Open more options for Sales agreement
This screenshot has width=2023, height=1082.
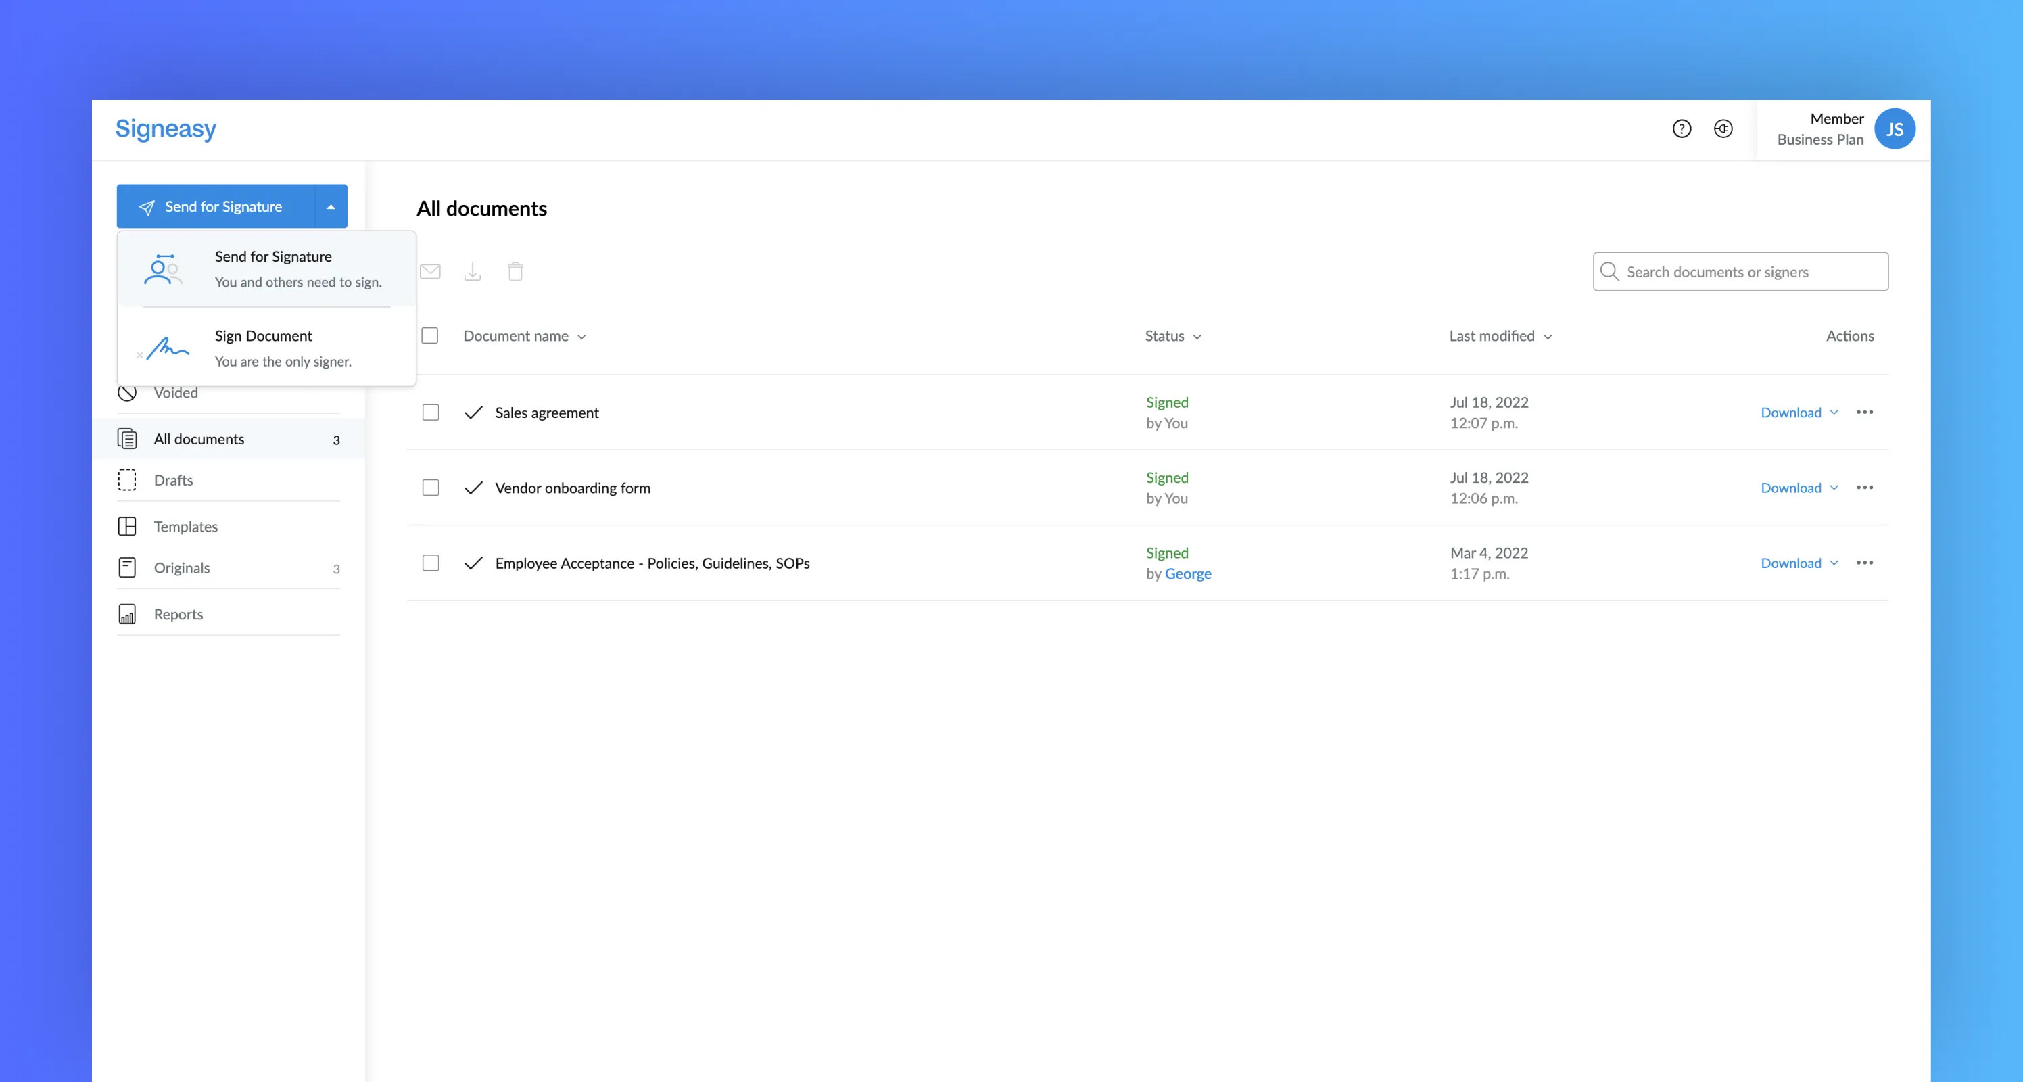click(1864, 413)
